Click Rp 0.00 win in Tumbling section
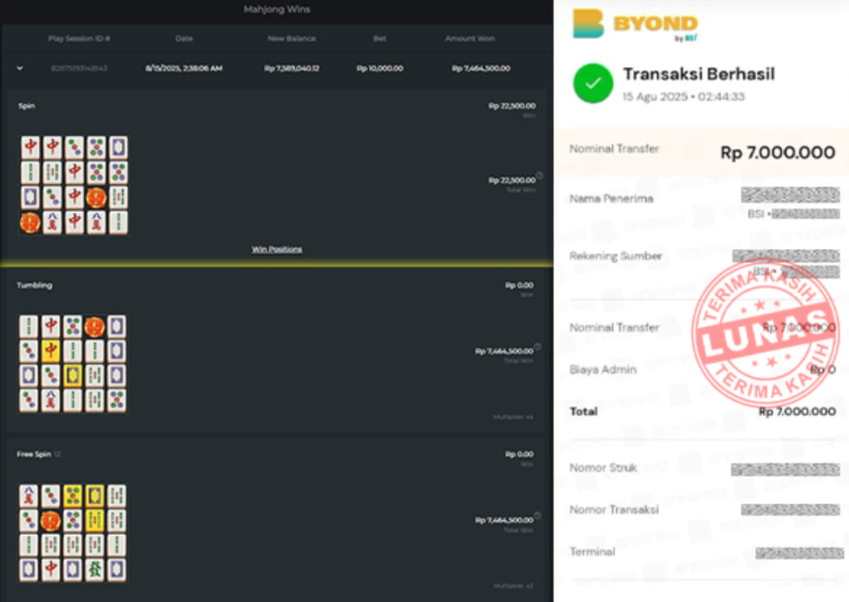849x602 pixels. point(519,285)
